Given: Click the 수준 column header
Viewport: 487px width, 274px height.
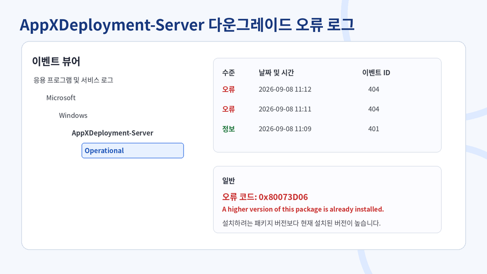Looking at the screenshot, I should pos(229,73).
